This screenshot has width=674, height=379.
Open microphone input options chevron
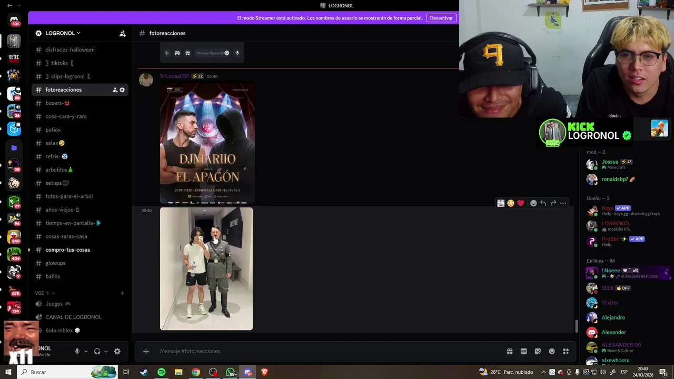point(86,351)
